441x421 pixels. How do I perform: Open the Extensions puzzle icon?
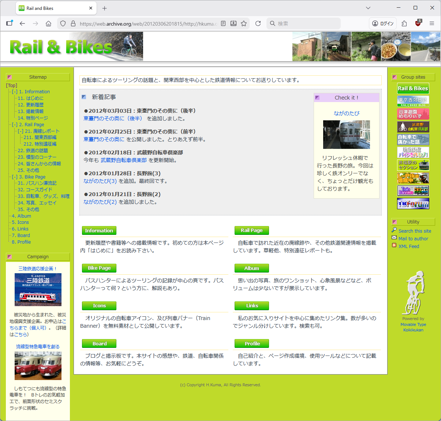coord(404,23)
